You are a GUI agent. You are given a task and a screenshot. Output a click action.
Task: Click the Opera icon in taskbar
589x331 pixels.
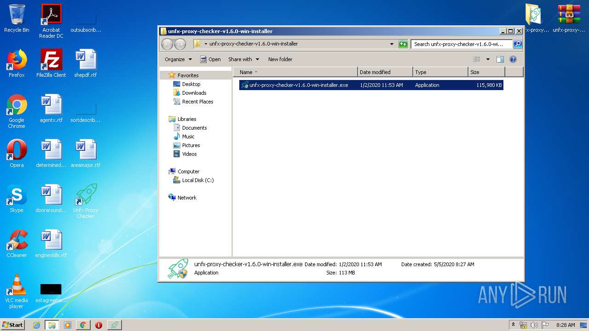[98, 325]
